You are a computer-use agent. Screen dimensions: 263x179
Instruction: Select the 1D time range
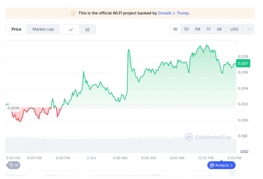pyautogui.click(x=175, y=29)
